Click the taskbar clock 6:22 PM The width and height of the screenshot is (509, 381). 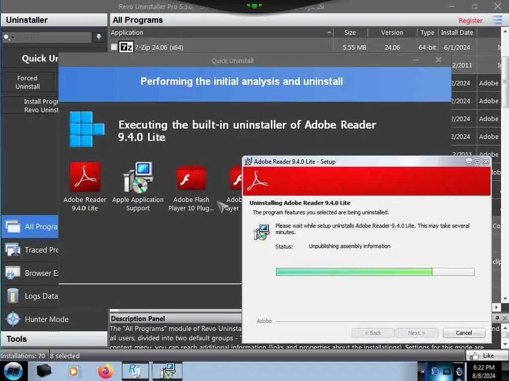tap(484, 368)
